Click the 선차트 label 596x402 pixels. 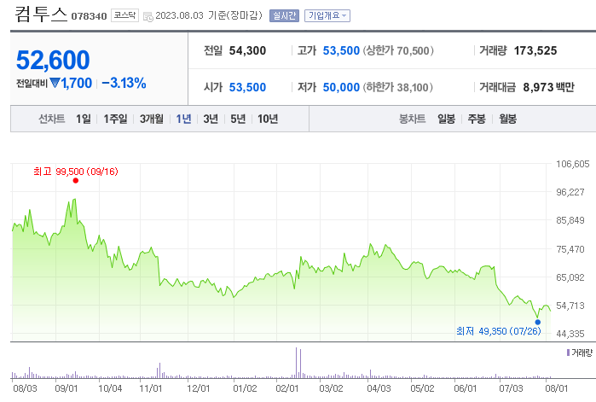tap(52, 119)
